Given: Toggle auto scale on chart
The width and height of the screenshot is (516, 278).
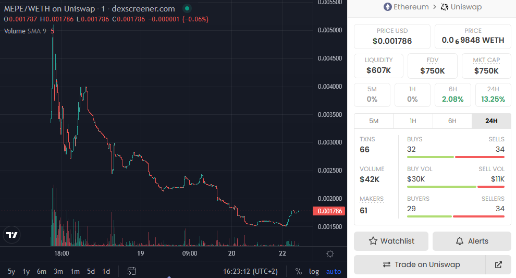Looking at the screenshot, I should tap(334, 271).
